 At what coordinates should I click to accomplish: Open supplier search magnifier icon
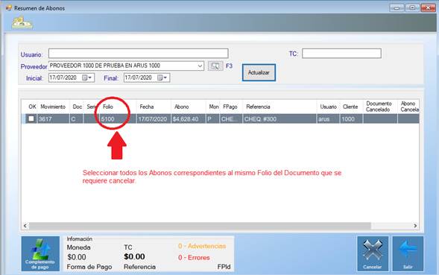coord(215,66)
